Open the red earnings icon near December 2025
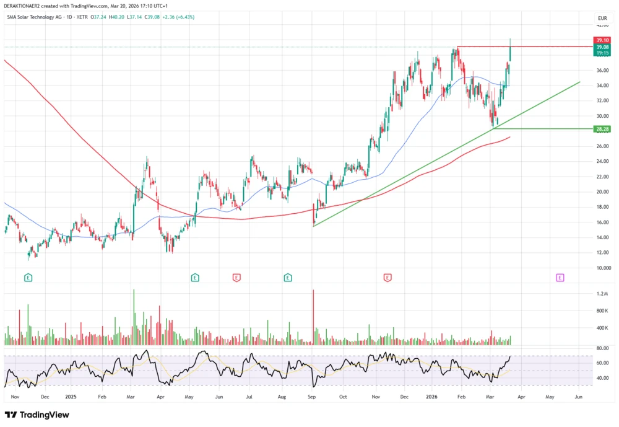Screen dimensions: 619x427 (x=387, y=278)
